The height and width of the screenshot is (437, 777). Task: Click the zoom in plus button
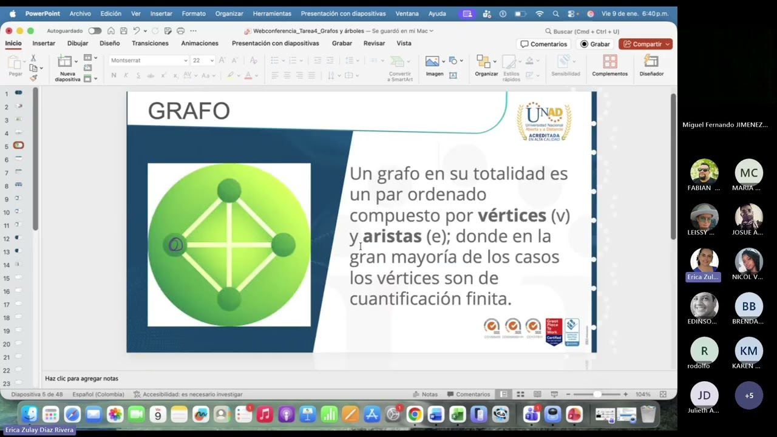point(625,394)
